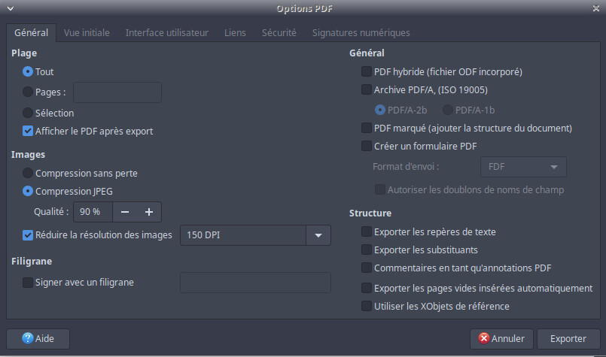Select the Pages radio button
606x357 pixels.
click(x=28, y=92)
